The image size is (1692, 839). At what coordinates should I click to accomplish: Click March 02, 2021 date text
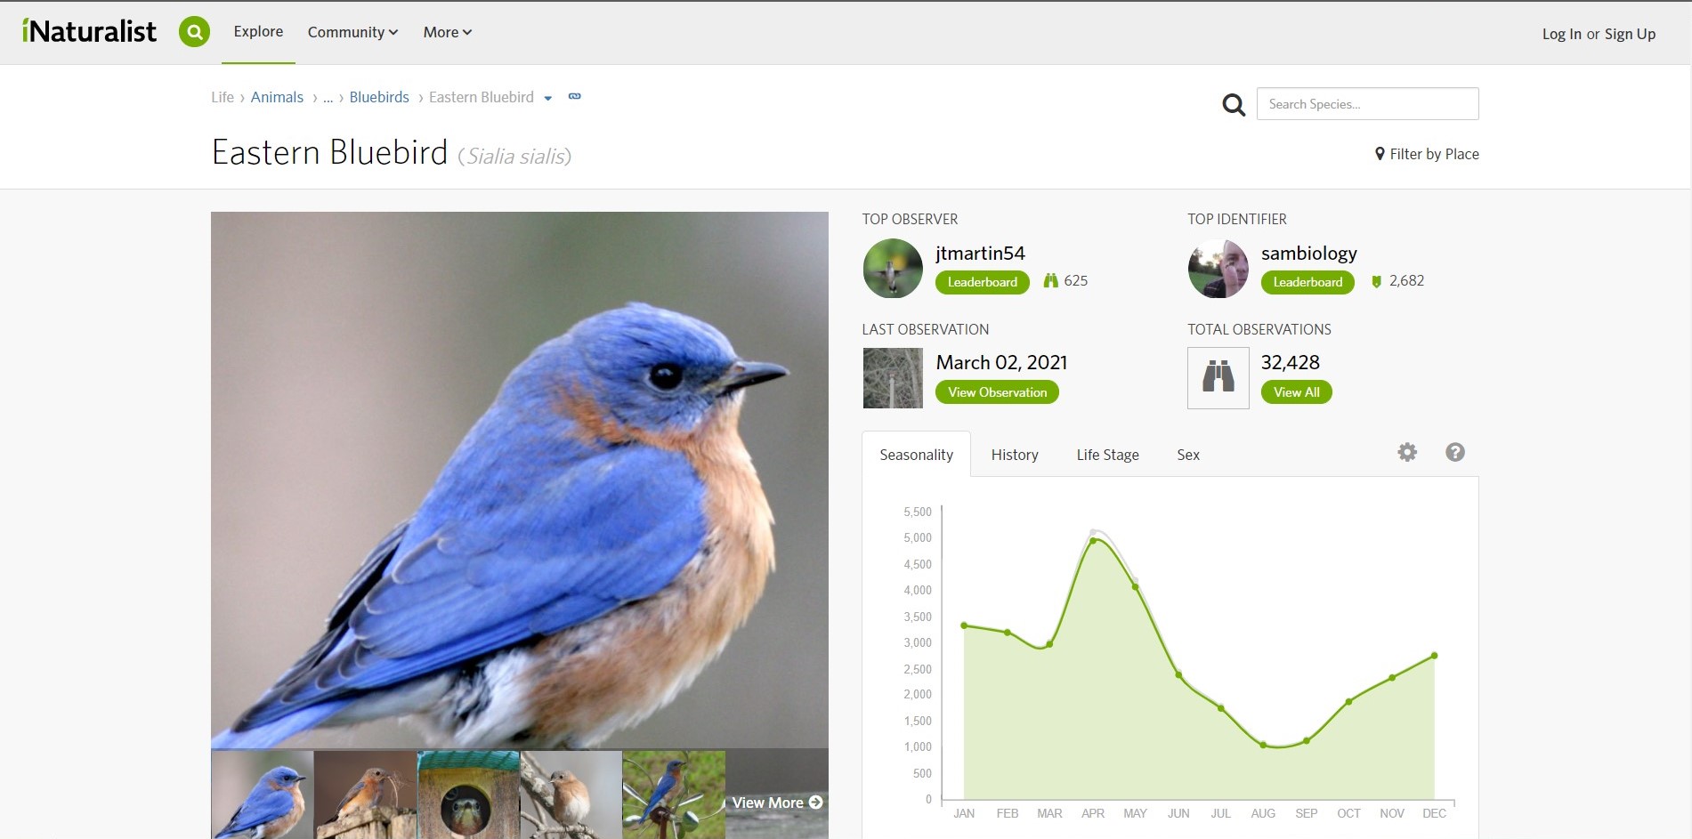click(1001, 362)
